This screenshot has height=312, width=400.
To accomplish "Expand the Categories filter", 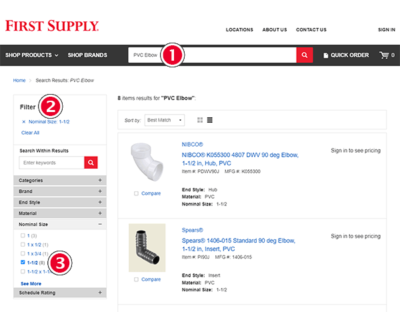I will [60, 181].
